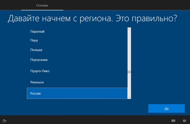This screenshot has width=190, height=124.
Task: Click the region list's scroll-down arrow
Action: click(x=129, y=97)
